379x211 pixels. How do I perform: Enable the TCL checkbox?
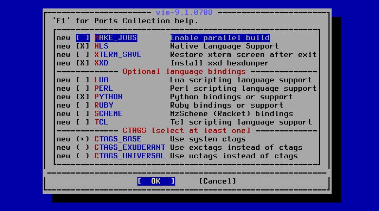[x=83, y=122]
